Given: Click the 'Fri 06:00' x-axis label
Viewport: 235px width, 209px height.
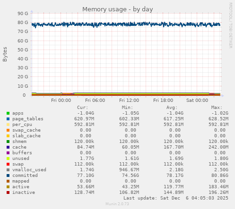Looking at the screenshot, I should 95,100.
